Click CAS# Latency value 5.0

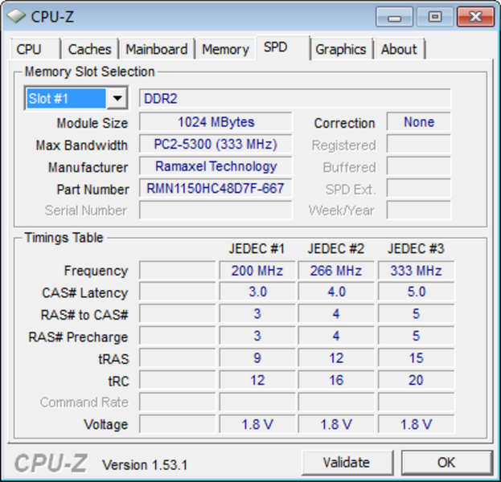(416, 292)
